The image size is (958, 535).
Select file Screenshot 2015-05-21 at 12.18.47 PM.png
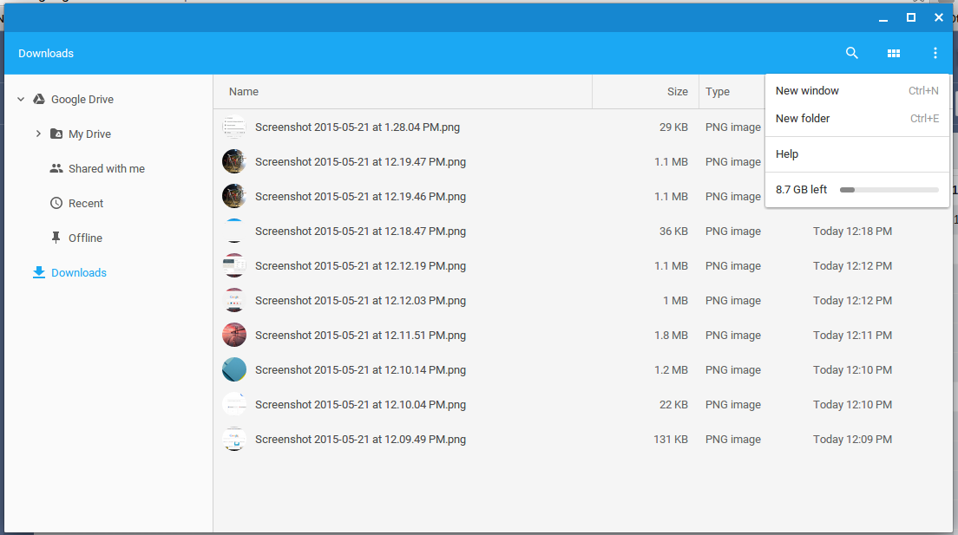click(360, 232)
